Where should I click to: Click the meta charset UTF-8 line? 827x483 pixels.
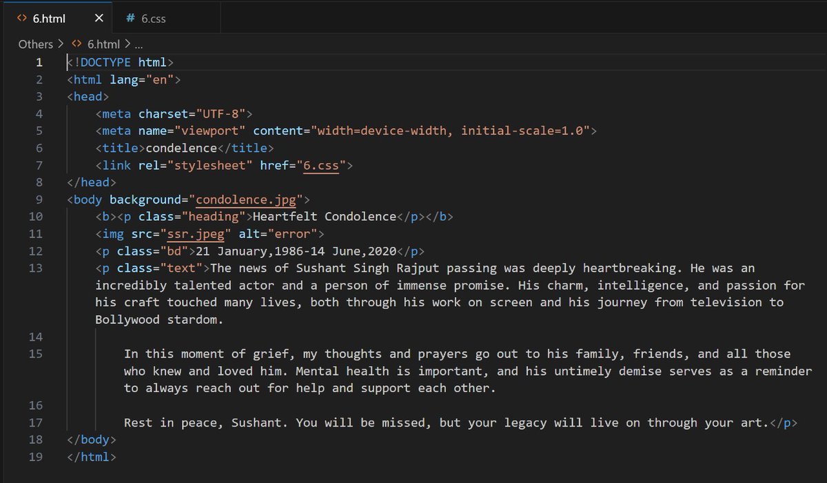[174, 114]
